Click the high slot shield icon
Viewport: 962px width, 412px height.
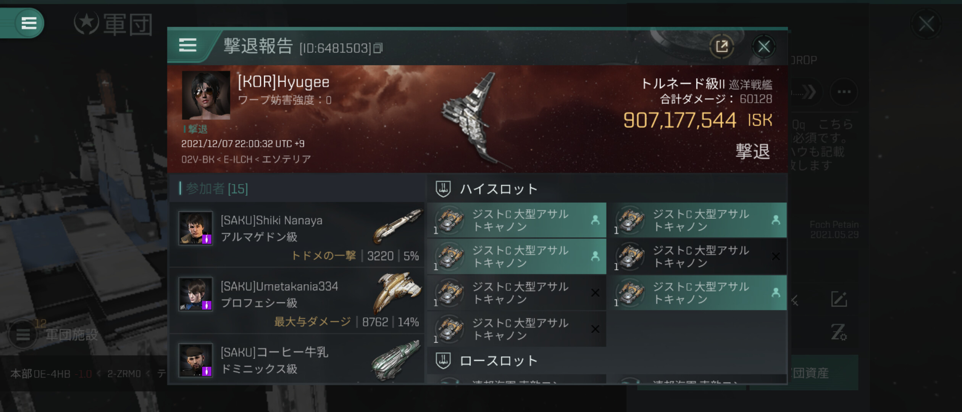443,189
